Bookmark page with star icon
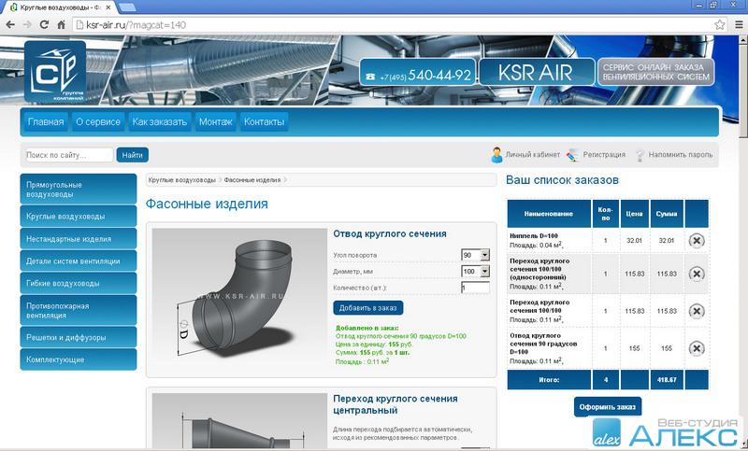748x451 pixels. (719, 24)
